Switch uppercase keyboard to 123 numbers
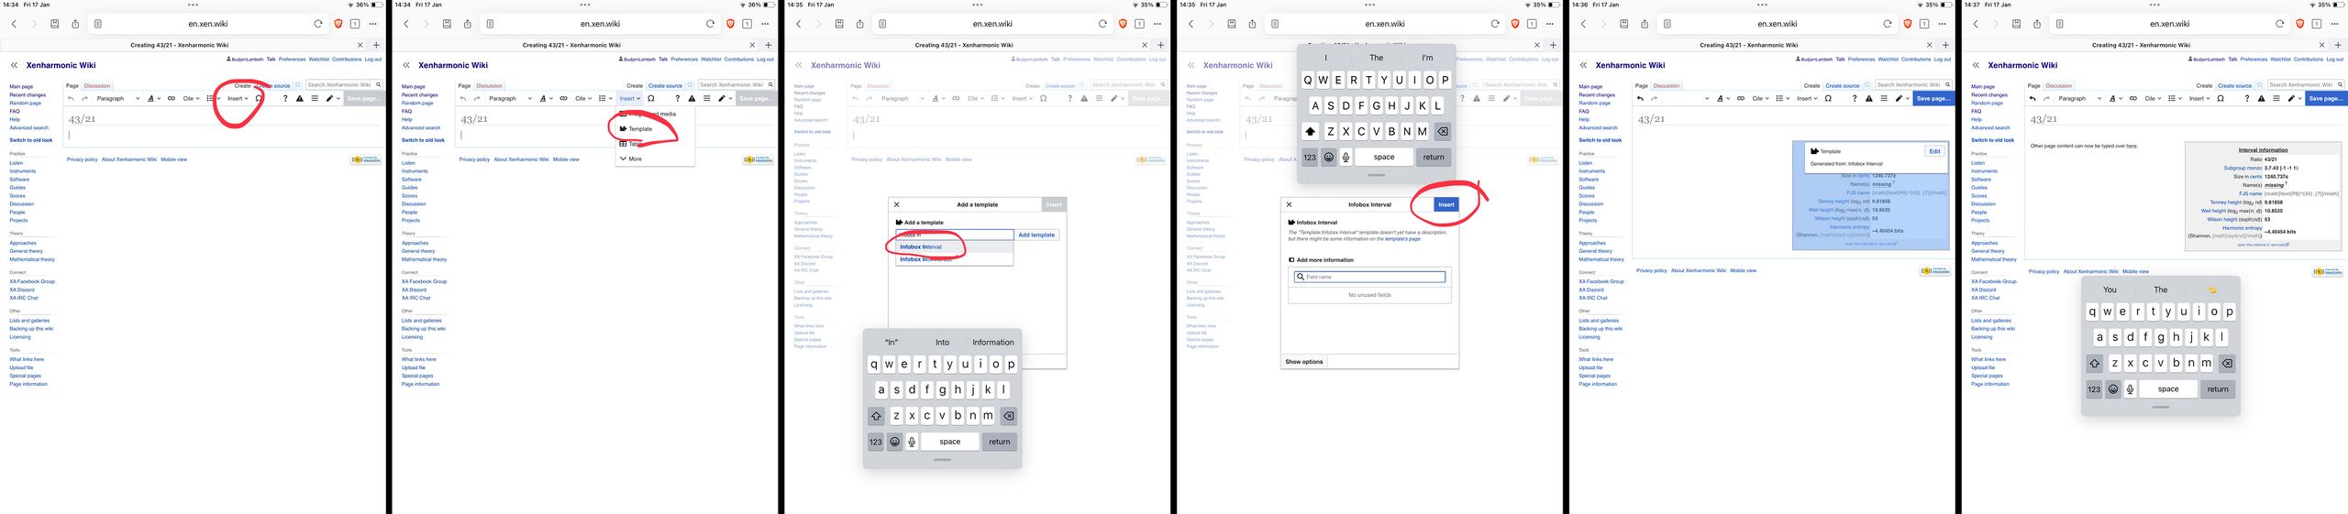 (1310, 157)
